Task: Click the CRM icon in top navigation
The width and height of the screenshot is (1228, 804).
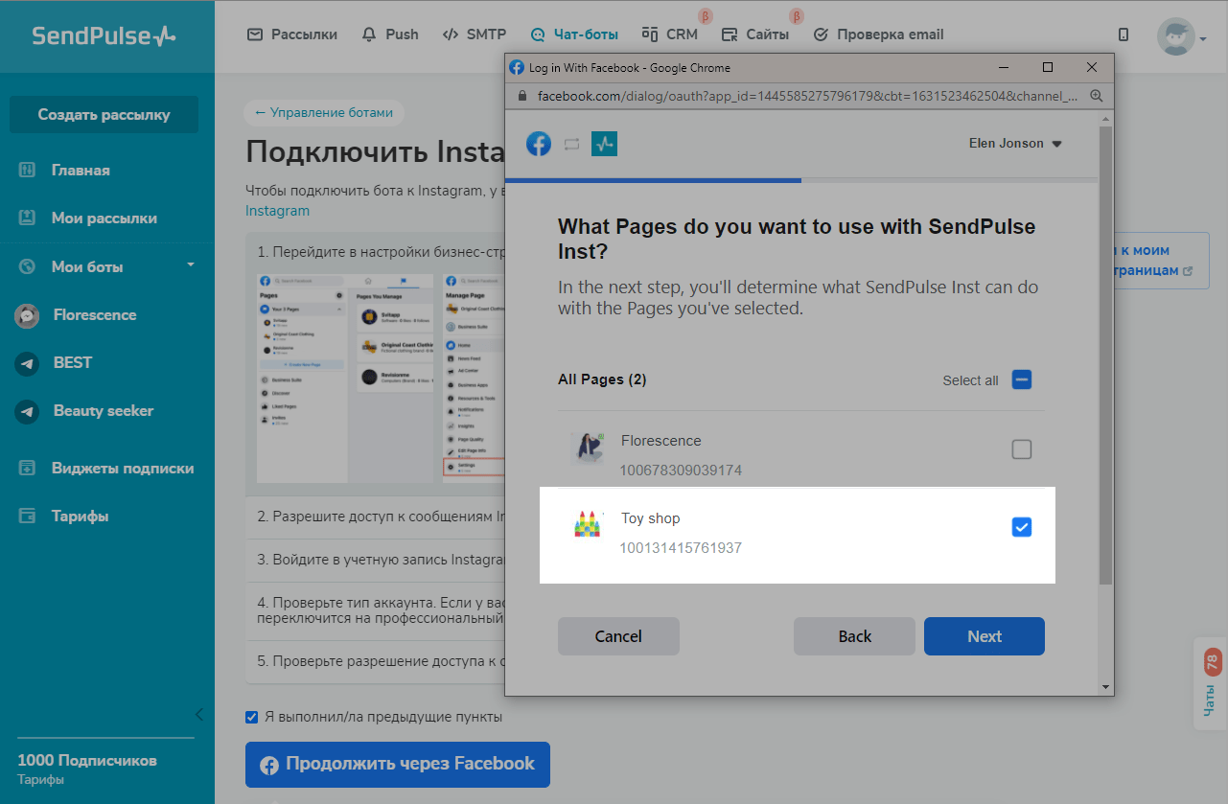Action: pos(650,34)
